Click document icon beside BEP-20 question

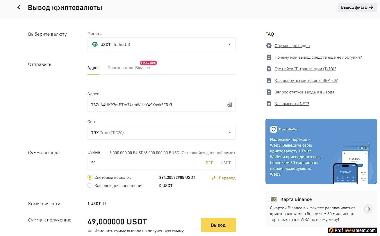pyautogui.click(x=269, y=80)
